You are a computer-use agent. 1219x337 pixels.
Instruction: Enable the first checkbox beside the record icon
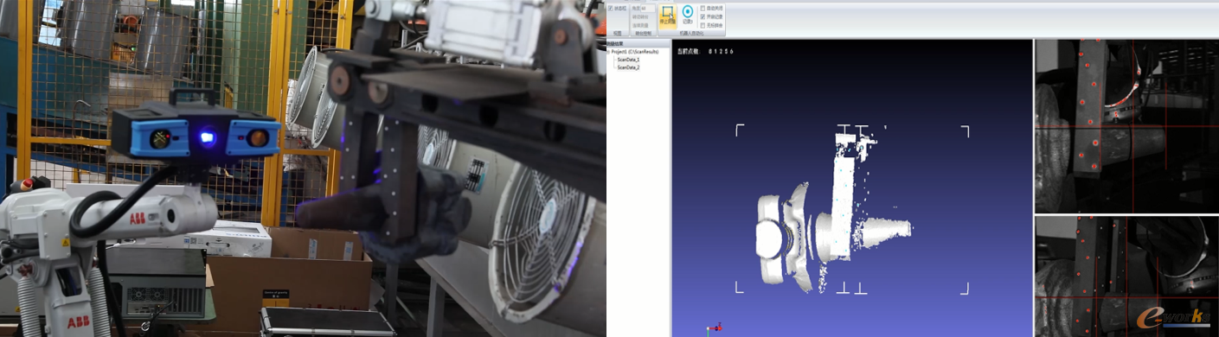pos(703,9)
